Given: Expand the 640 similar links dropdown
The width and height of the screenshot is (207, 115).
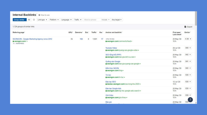Looking at the screenshot, I should [x=188, y=68].
